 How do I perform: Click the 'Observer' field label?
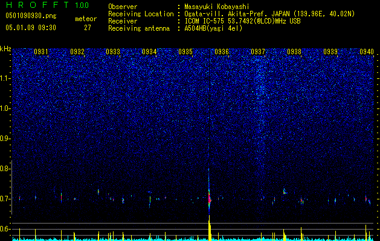(x=123, y=7)
